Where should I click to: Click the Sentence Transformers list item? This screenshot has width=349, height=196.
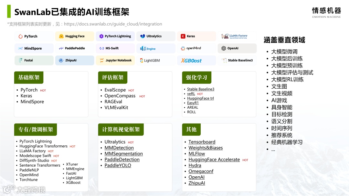(x=40, y=165)
